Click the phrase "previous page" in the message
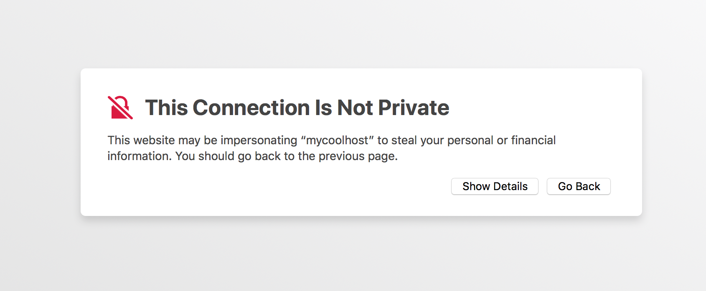706x291 pixels. coord(358,156)
